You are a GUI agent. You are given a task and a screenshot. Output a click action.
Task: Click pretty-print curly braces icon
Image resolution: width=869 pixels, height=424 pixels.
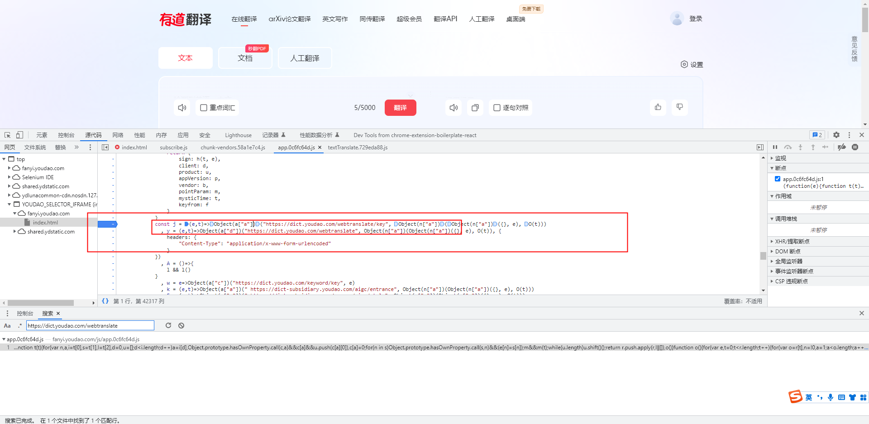point(105,301)
